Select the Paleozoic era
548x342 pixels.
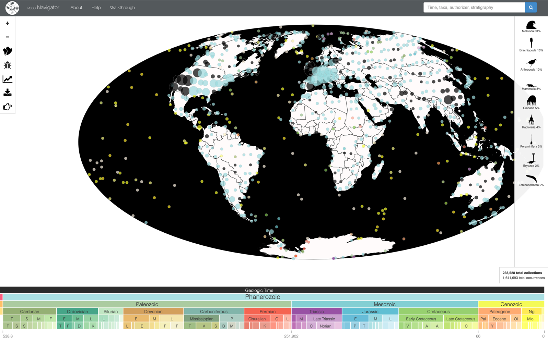pos(147,304)
